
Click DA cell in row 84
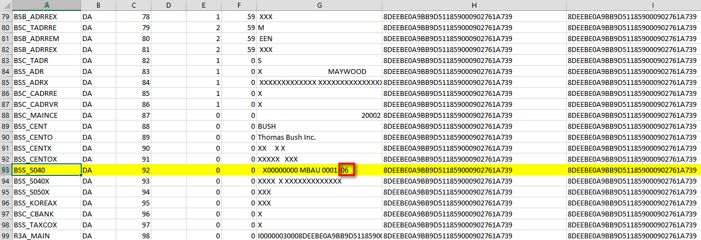pos(98,72)
